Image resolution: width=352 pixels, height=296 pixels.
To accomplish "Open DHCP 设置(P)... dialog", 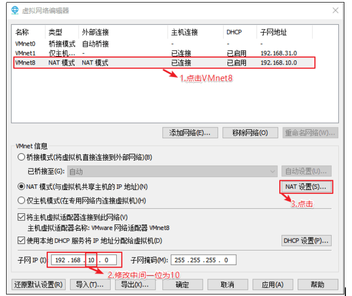I will click(x=306, y=241).
